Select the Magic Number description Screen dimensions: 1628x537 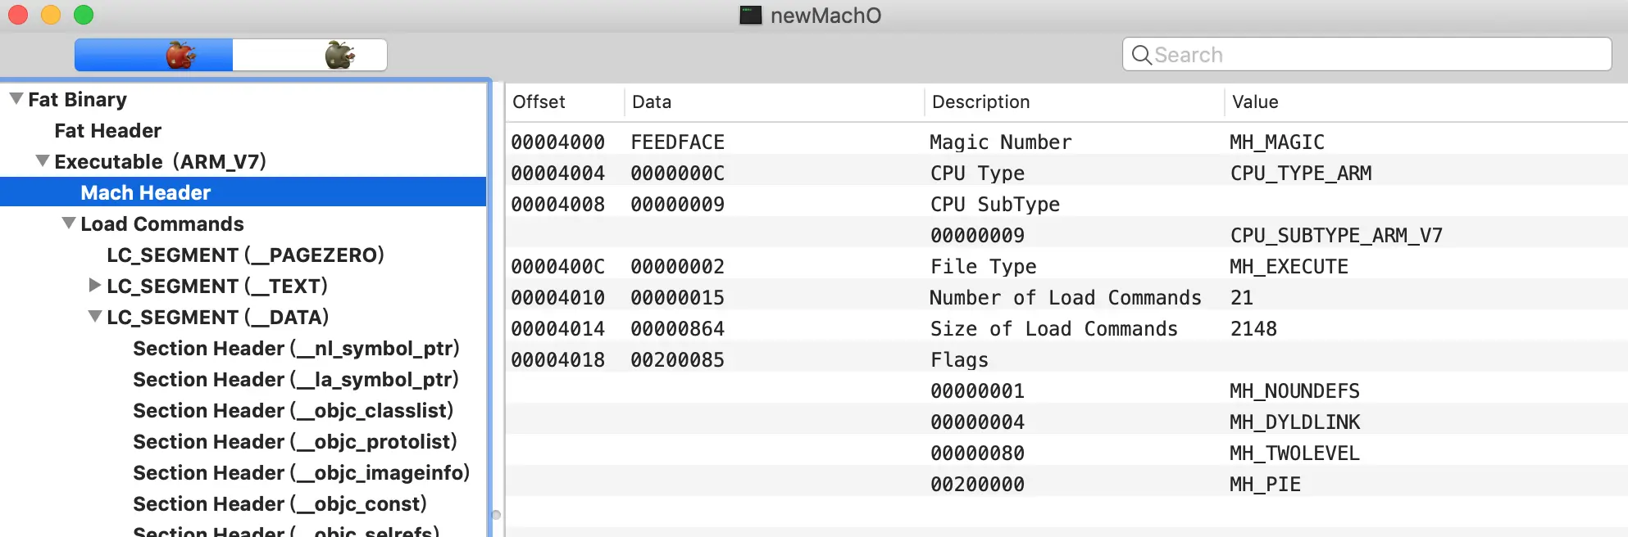point(1000,142)
